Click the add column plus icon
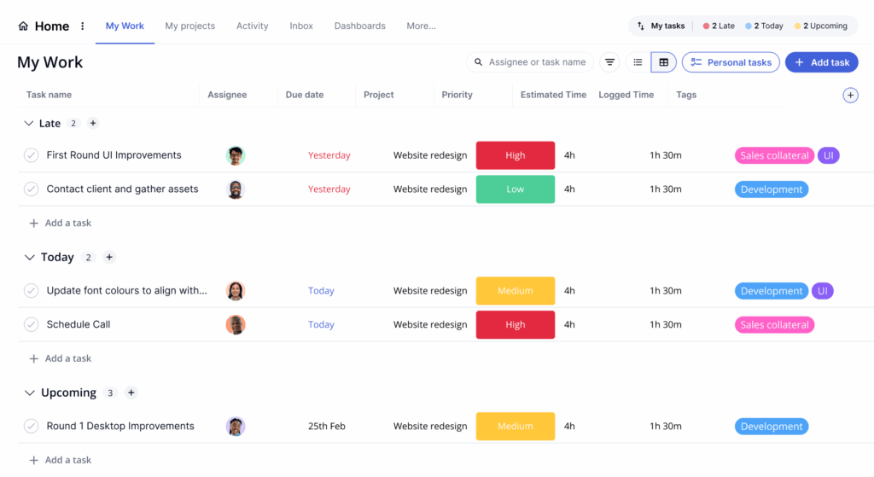 850,95
